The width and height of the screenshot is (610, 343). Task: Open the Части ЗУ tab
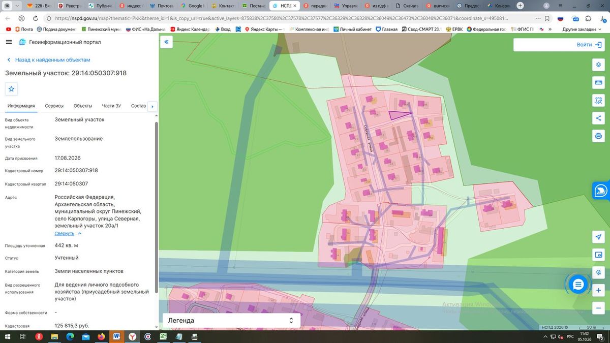tap(111, 106)
